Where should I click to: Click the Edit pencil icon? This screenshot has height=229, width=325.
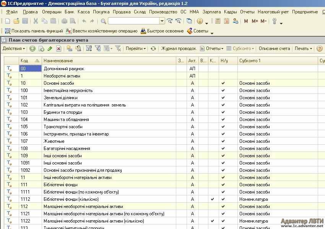point(50,48)
